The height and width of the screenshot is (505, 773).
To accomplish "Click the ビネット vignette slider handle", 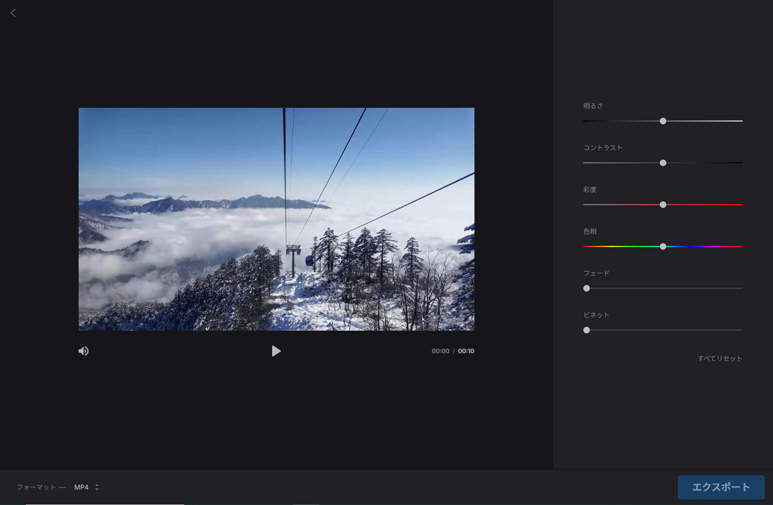I will point(587,330).
